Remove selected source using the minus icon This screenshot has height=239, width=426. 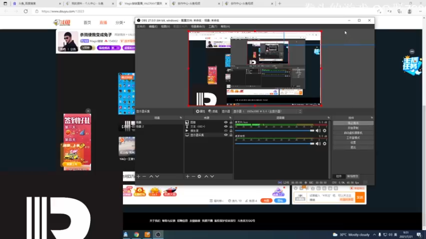pyautogui.click(x=193, y=176)
